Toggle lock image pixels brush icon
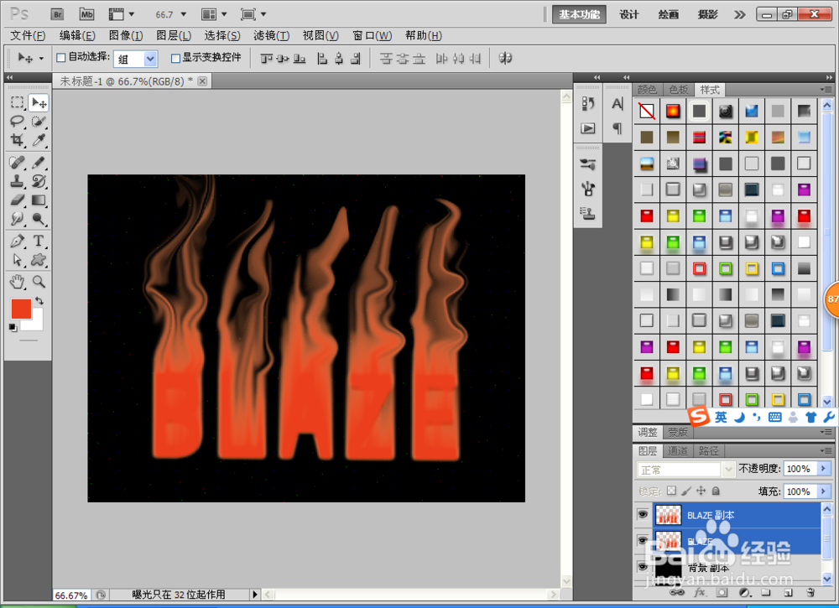Screen dimensions: 839x608 point(686,491)
